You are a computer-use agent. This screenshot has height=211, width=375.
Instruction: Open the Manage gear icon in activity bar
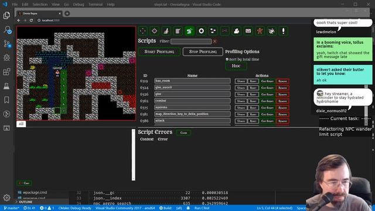click(x=6, y=198)
